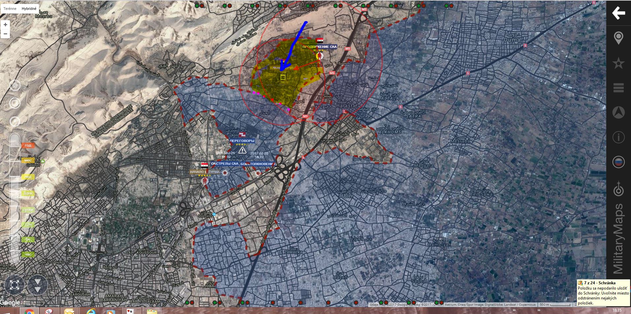Switch map to Terénne view
The width and height of the screenshot is (631, 314).
click(10, 9)
